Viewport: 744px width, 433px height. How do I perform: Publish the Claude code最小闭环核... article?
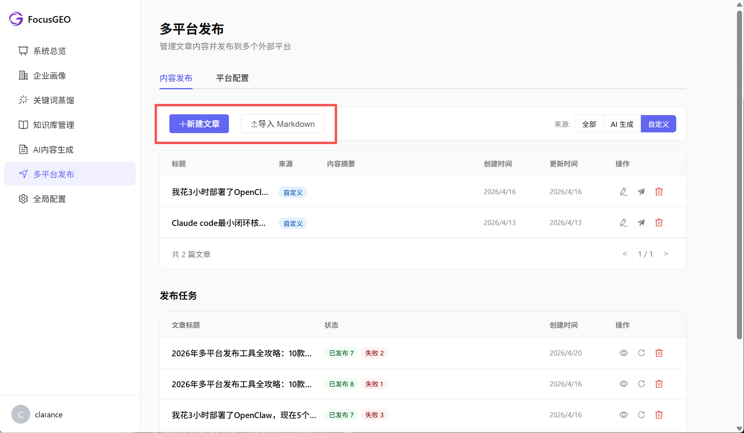point(641,222)
